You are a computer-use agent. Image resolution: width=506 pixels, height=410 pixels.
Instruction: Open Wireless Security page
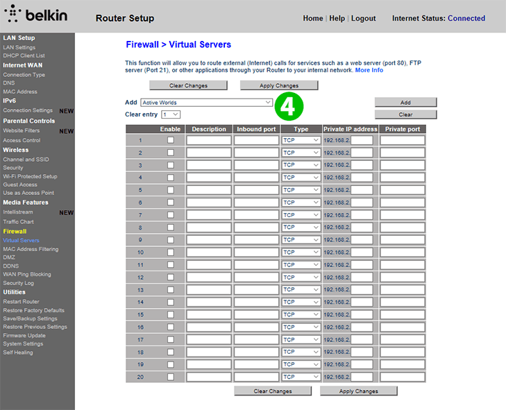pos(13,168)
